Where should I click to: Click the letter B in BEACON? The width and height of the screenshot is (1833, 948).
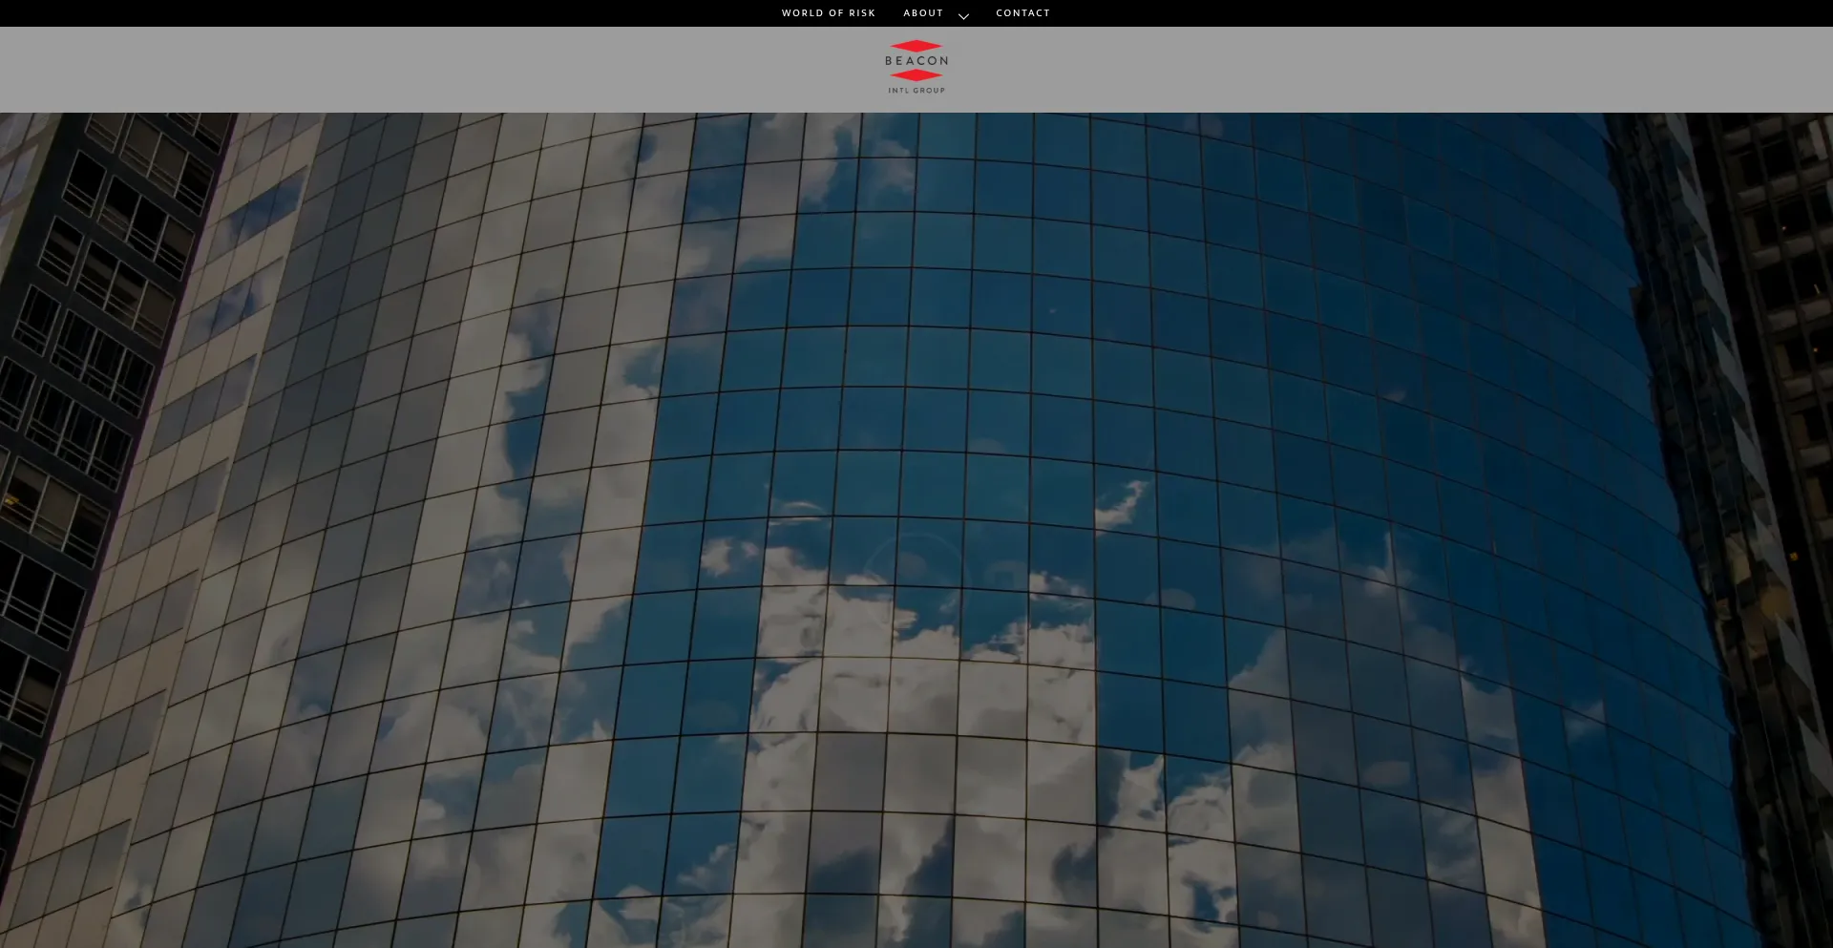(x=889, y=61)
